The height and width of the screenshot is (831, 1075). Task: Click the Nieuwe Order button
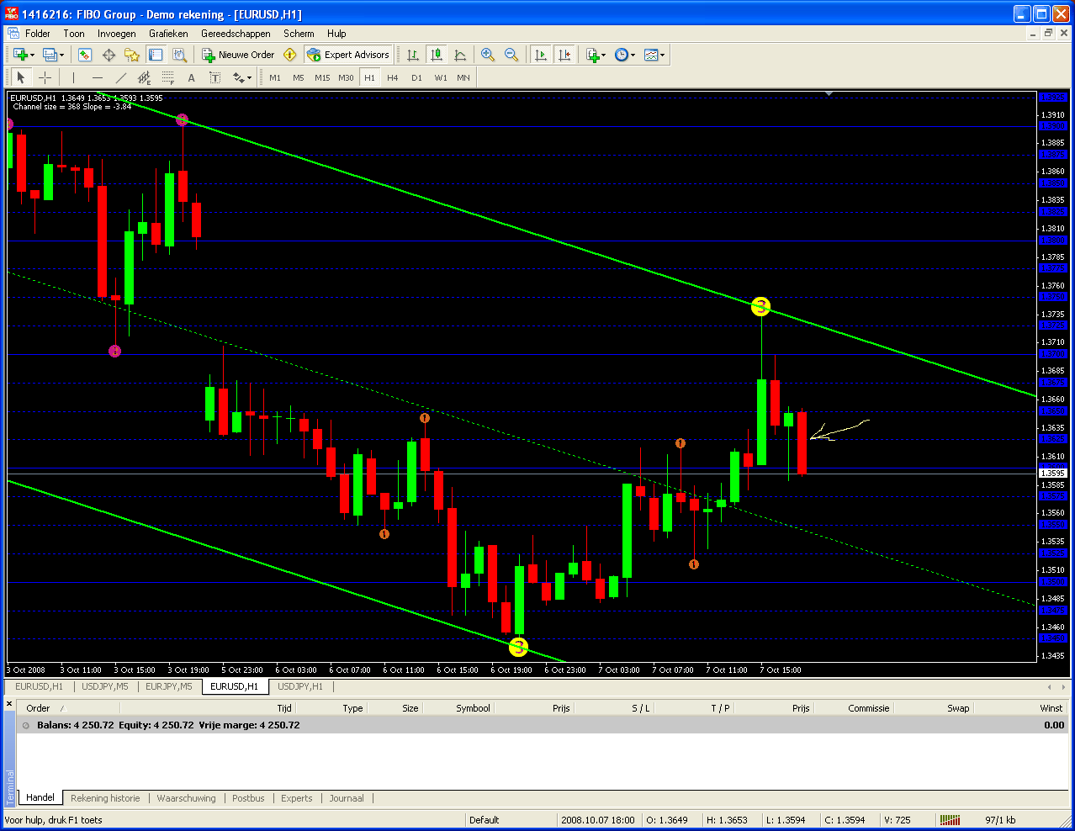[x=238, y=55]
